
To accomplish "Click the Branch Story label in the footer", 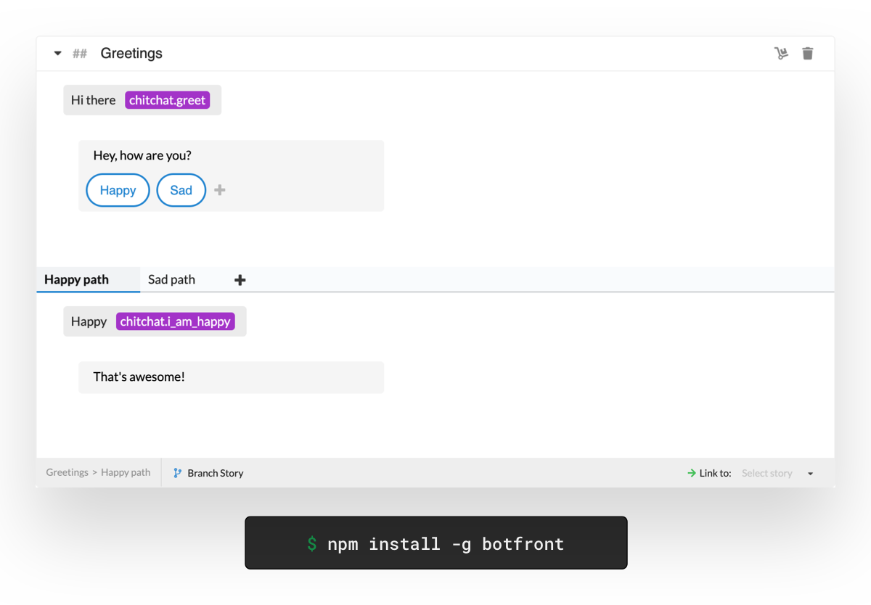I will [x=215, y=472].
